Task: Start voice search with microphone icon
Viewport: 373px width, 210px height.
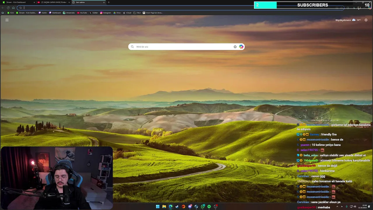Action: [235, 47]
